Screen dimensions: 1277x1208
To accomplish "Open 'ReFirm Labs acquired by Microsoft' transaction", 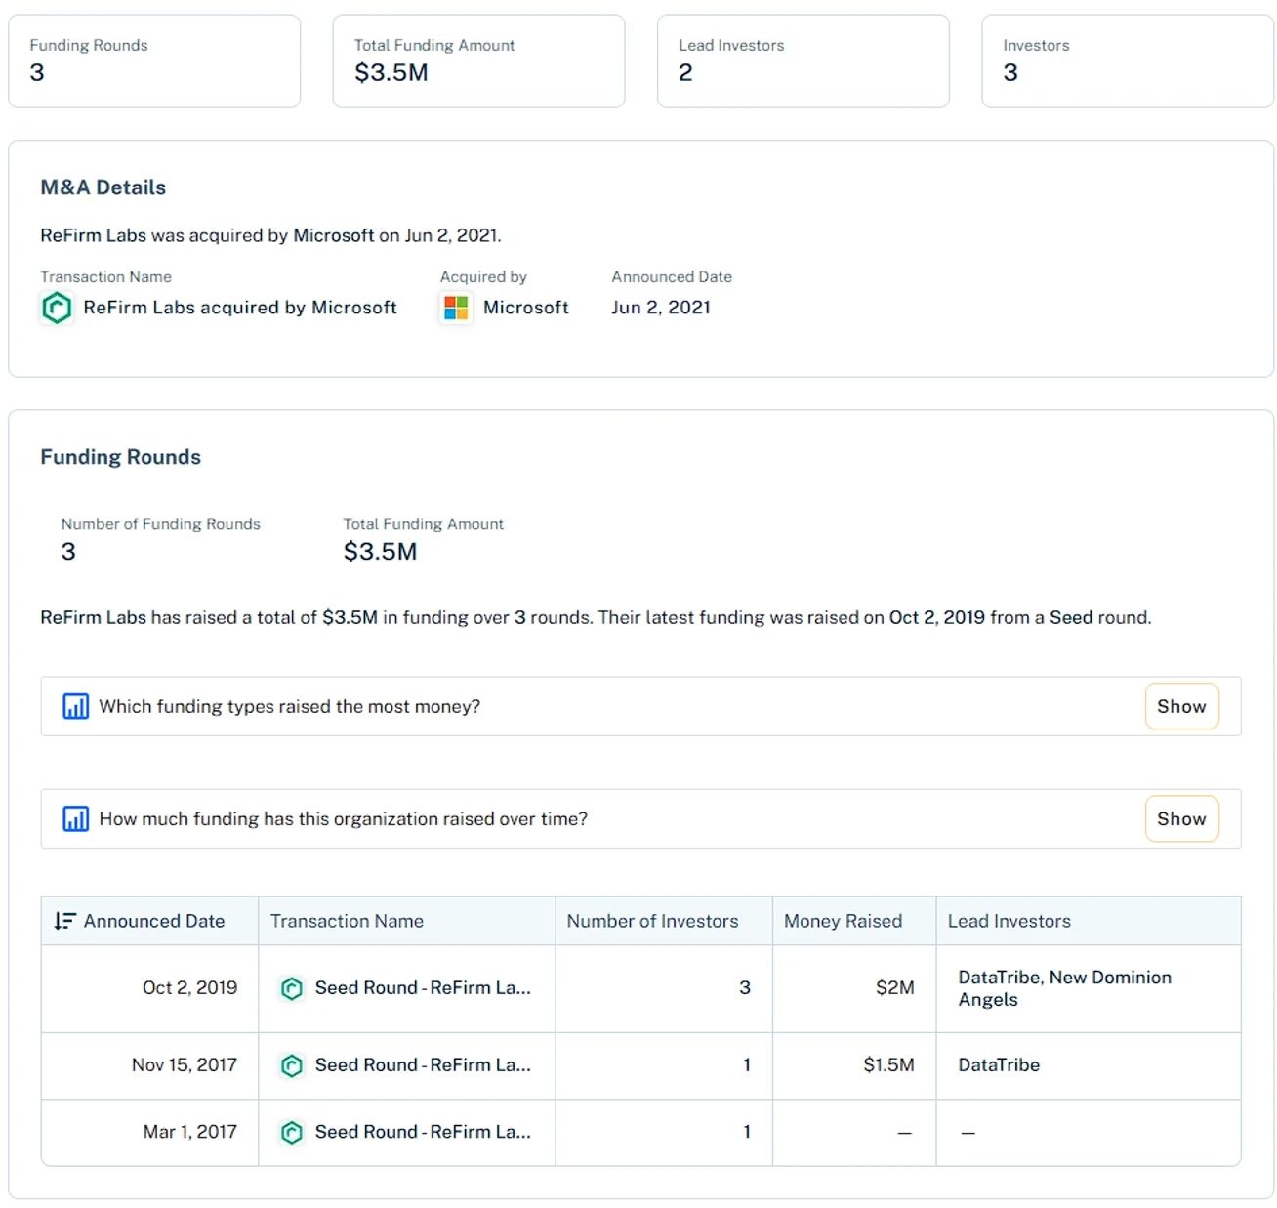I will pos(240,308).
